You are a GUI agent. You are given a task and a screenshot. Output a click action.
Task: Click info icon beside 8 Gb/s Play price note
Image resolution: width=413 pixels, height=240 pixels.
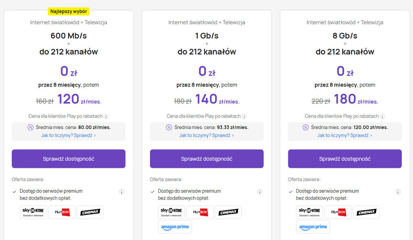click(382, 116)
